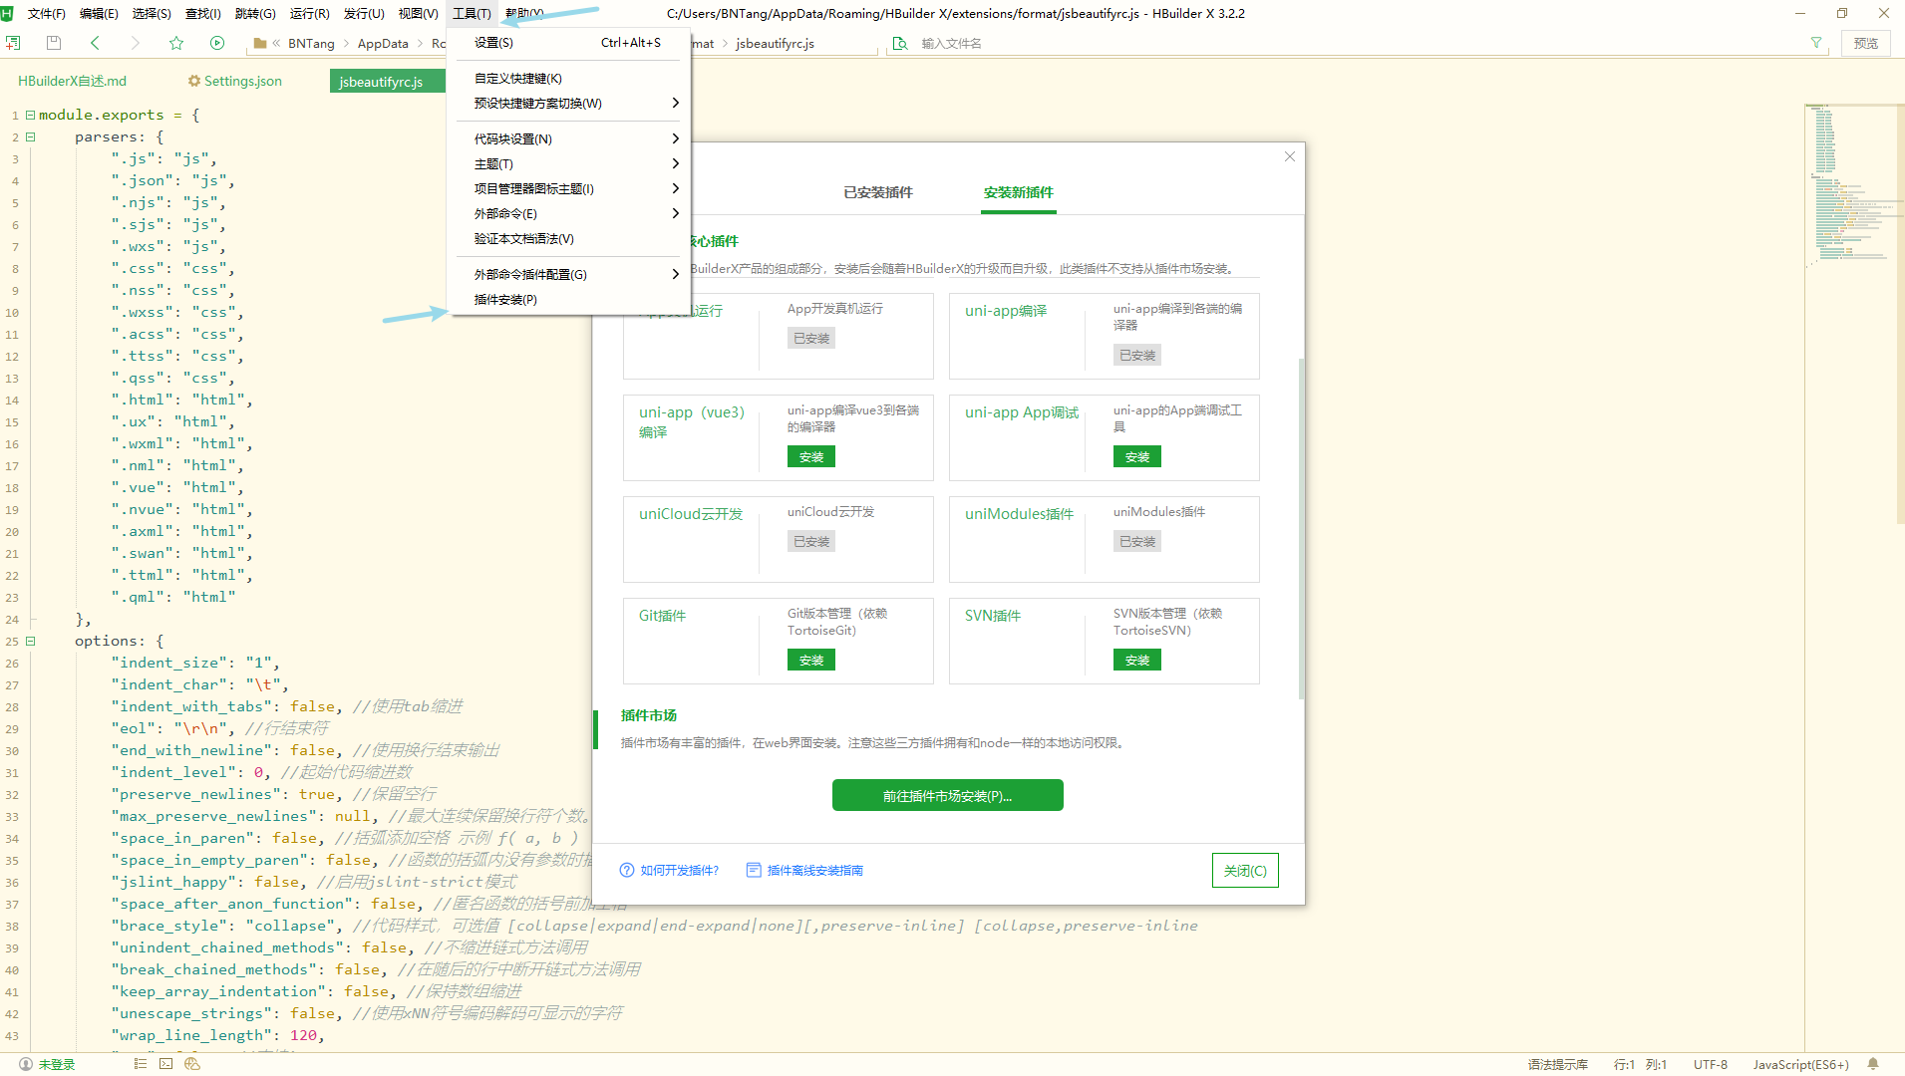Click the BNTang breadcrumb segment

(311, 43)
